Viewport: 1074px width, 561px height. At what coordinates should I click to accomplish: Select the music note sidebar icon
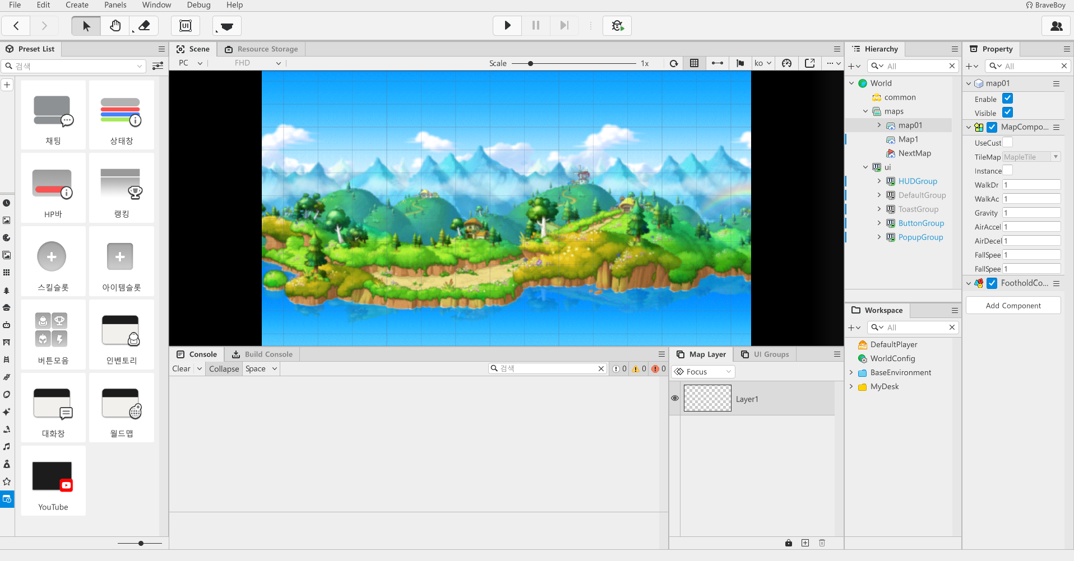point(7,447)
